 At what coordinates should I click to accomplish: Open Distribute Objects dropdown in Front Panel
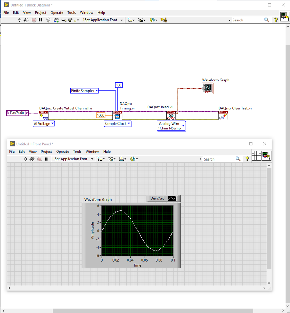pyautogui.click(x=112, y=159)
